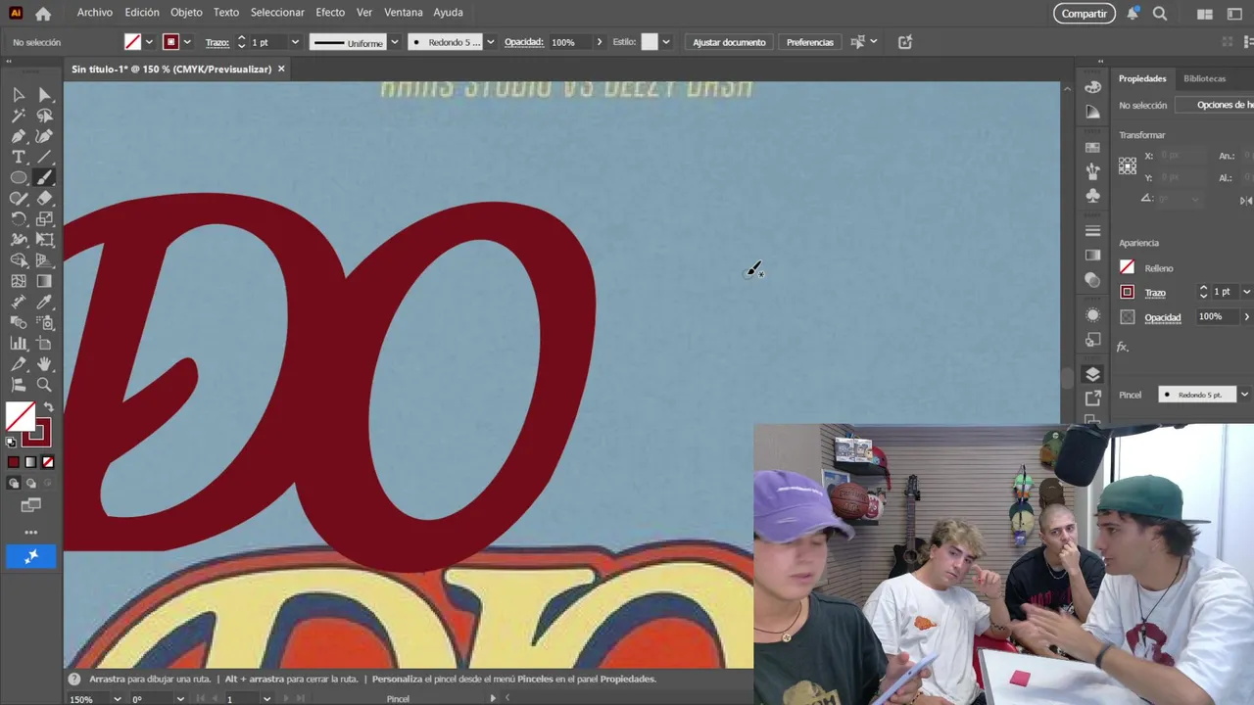This screenshot has width=1254, height=705.
Task: Select the Selection tool arrow
Action: tap(19, 95)
